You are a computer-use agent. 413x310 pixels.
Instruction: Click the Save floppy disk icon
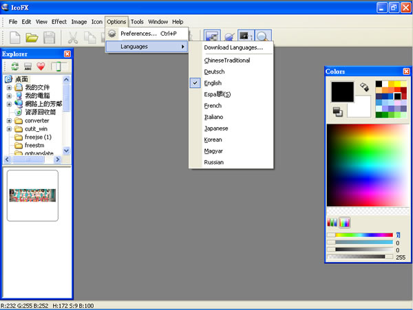tap(49, 37)
